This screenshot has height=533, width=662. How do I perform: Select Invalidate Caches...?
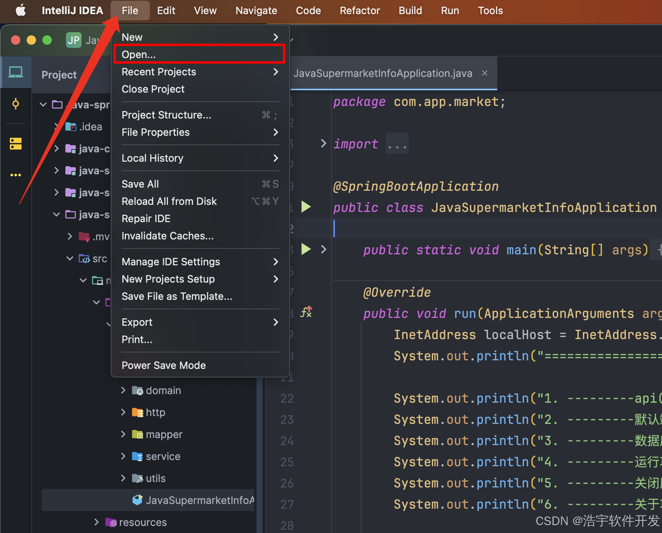(x=200, y=236)
